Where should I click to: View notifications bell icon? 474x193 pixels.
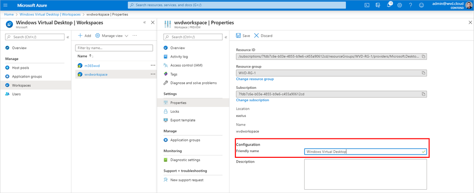pyautogui.click(x=389, y=5)
